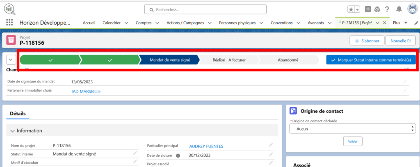420x167 pixels.
Task: Click the global actions plus icon
Action: (x=368, y=9)
